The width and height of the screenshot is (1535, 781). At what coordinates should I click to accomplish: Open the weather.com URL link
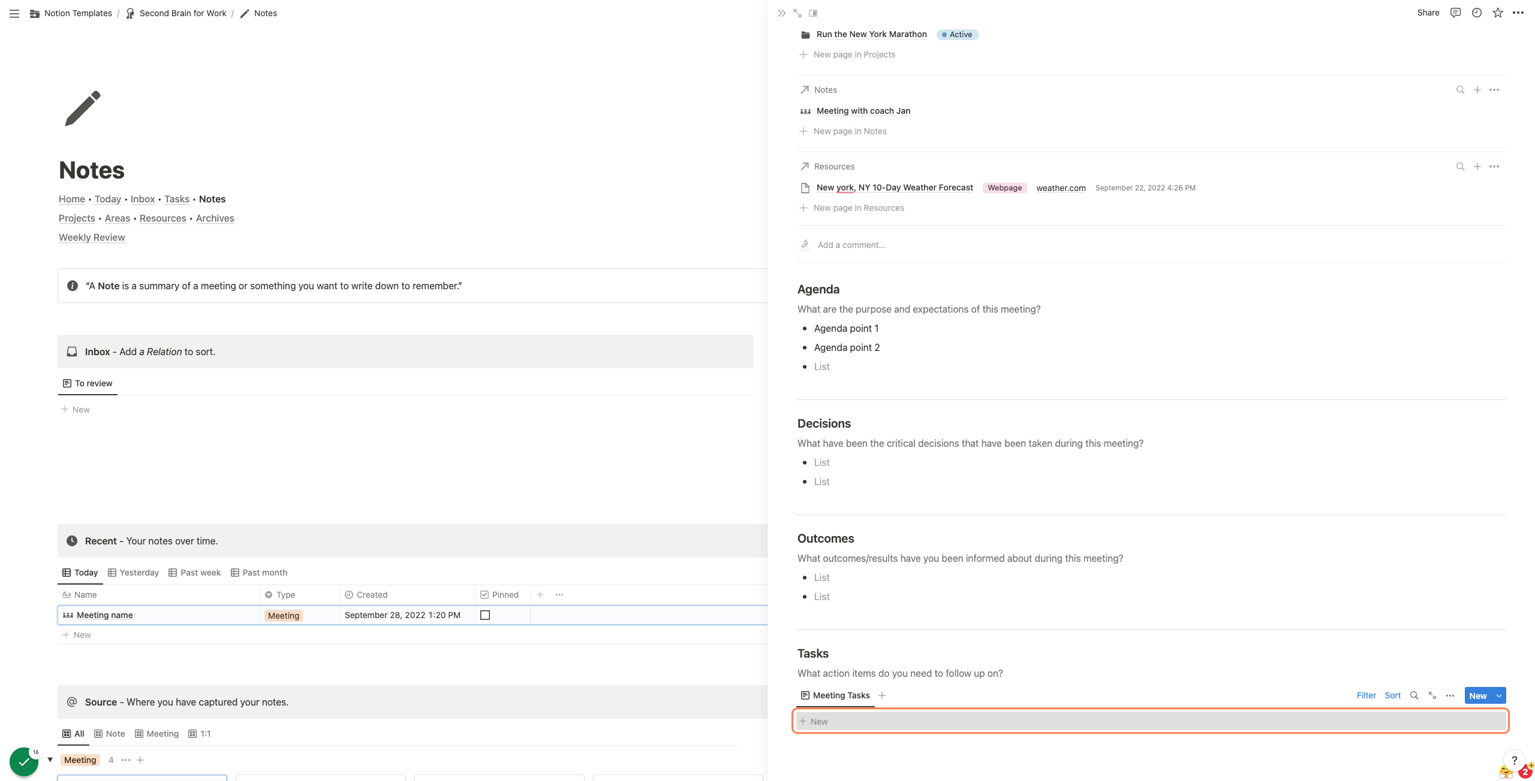coord(1061,188)
